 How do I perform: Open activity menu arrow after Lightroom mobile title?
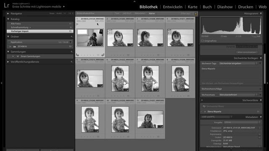[x=64, y=7]
